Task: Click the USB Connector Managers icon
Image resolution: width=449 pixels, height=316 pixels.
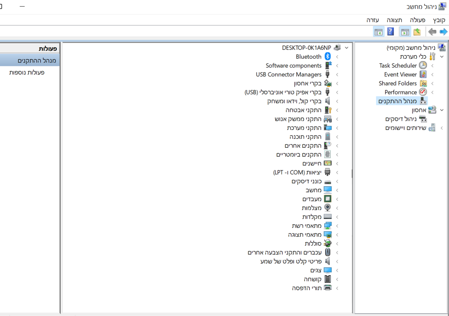Action: 328,74
